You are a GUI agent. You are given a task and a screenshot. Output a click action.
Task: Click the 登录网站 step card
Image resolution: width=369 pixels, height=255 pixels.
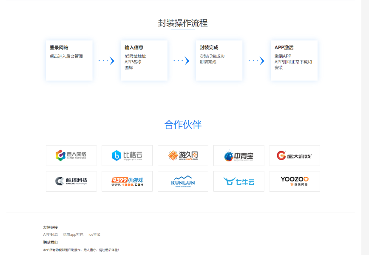click(69, 60)
